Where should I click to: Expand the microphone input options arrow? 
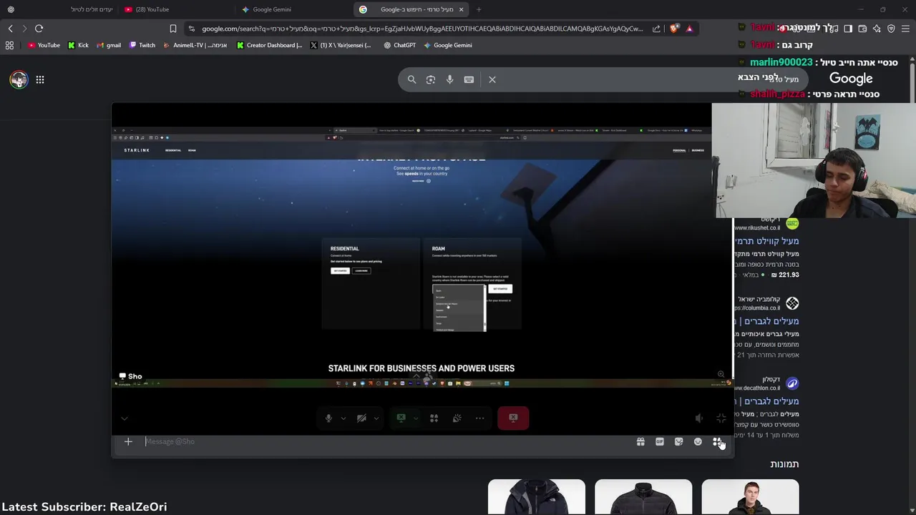tap(343, 418)
